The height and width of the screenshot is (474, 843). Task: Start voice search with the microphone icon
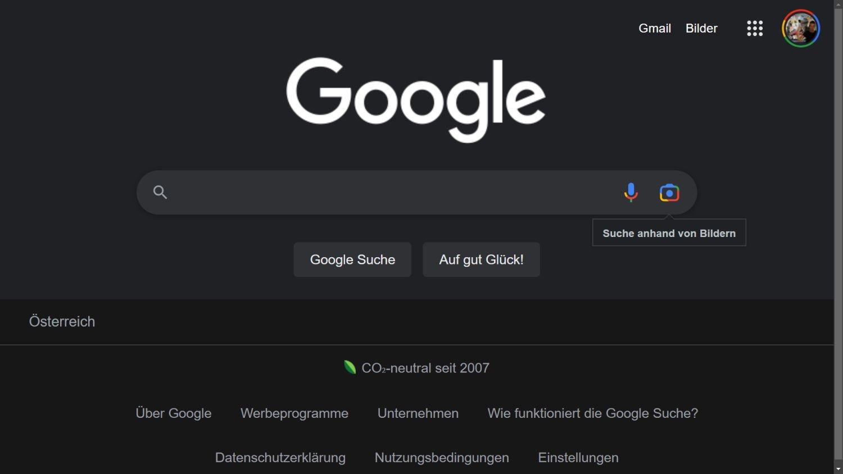pos(631,192)
